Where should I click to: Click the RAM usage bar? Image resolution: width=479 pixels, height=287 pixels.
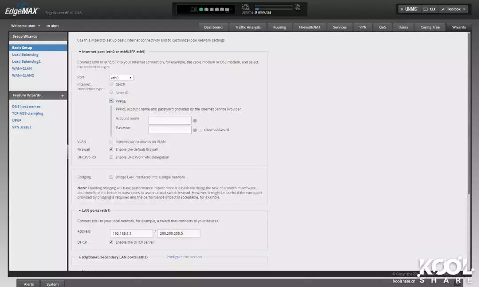(x=274, y=9)
